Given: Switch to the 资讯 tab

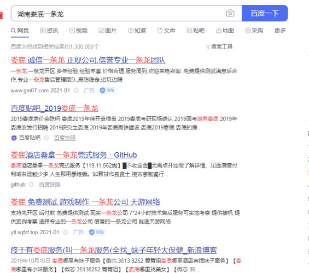Looking at the screenshot, I should point(49,31).
